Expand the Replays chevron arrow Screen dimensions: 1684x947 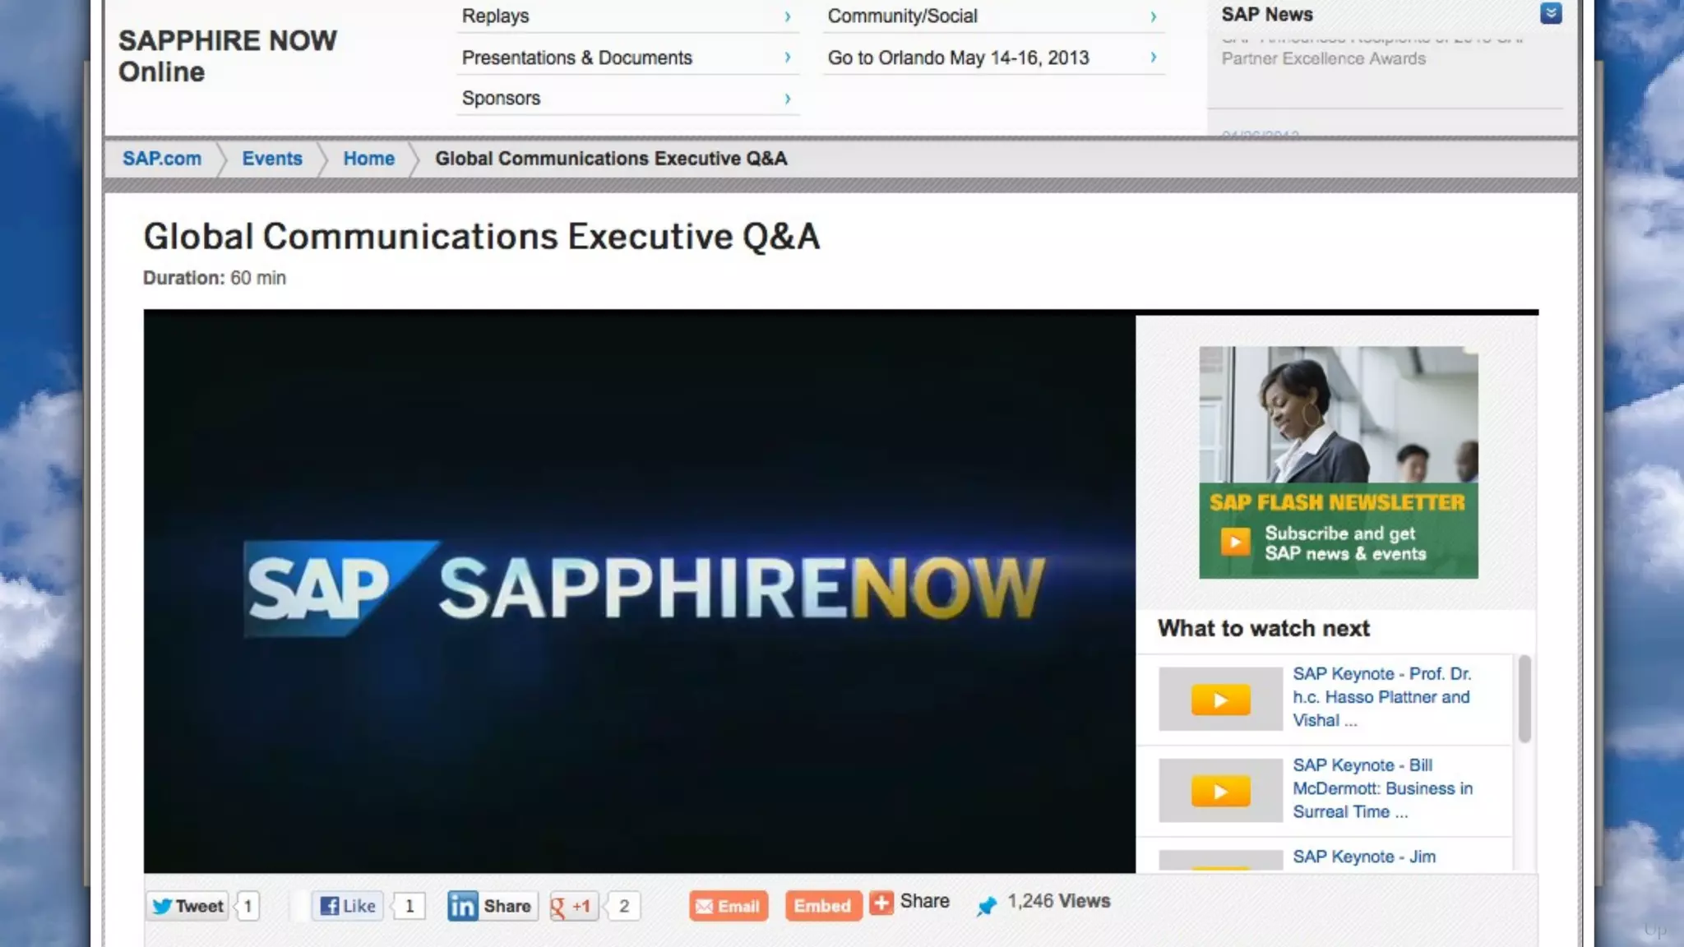(787, 16)
